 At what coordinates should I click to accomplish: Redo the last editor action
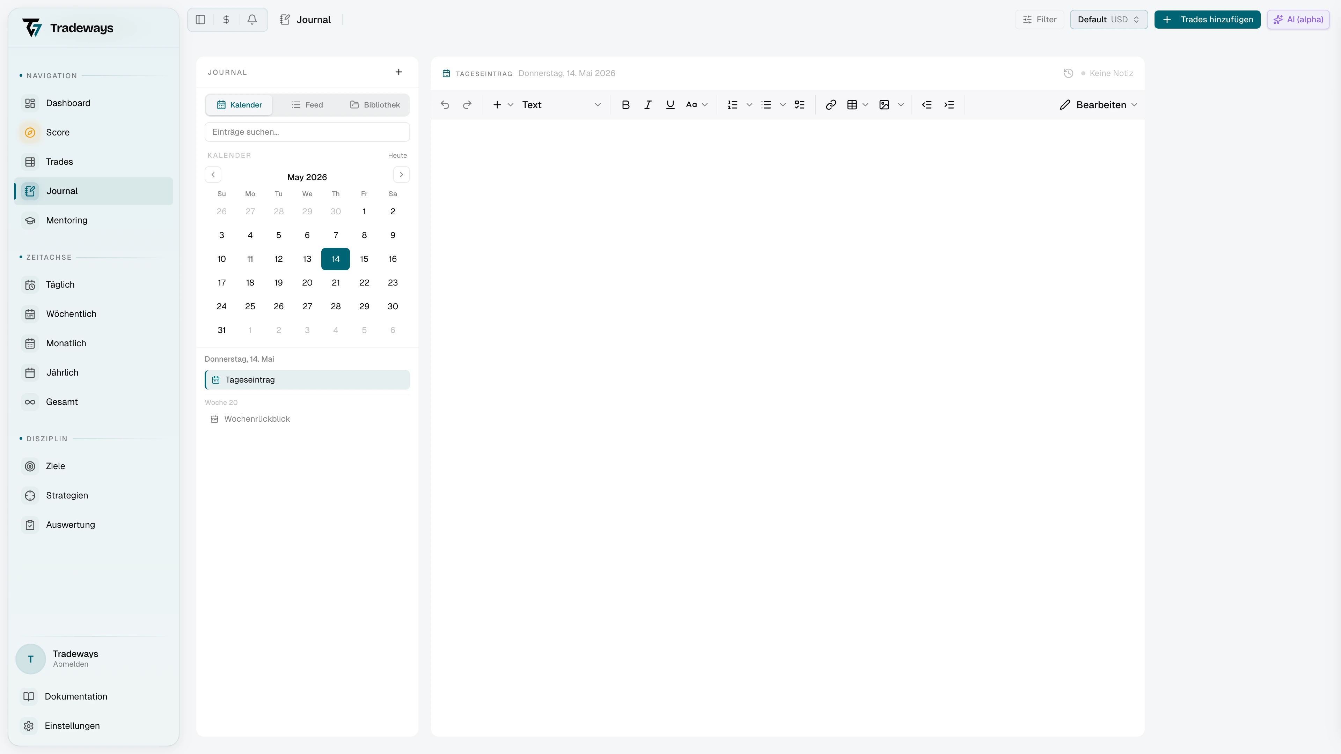pyautogui.click(x=467, y=105)
